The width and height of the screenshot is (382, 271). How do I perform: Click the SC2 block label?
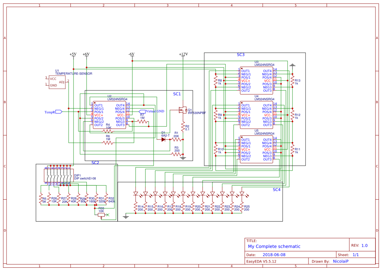pyautogui.click(x=95, y=163)
